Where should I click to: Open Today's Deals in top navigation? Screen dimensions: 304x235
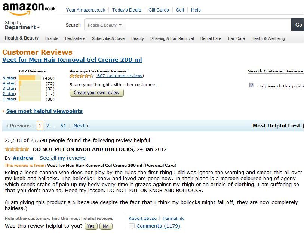(126, 10)
